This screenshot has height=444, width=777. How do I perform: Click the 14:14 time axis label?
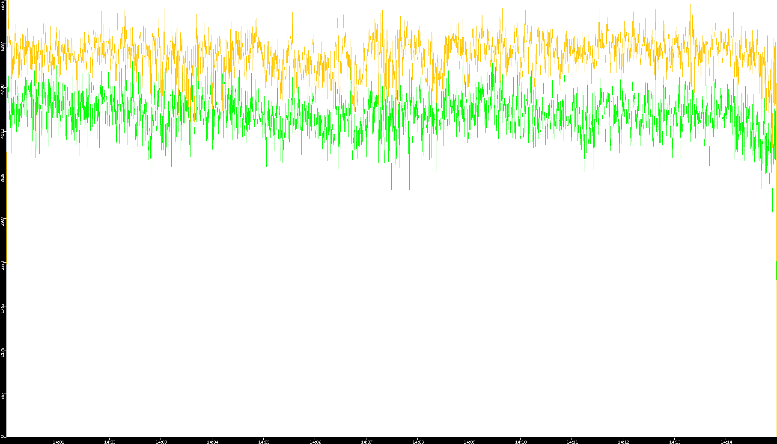pos(726,442)
